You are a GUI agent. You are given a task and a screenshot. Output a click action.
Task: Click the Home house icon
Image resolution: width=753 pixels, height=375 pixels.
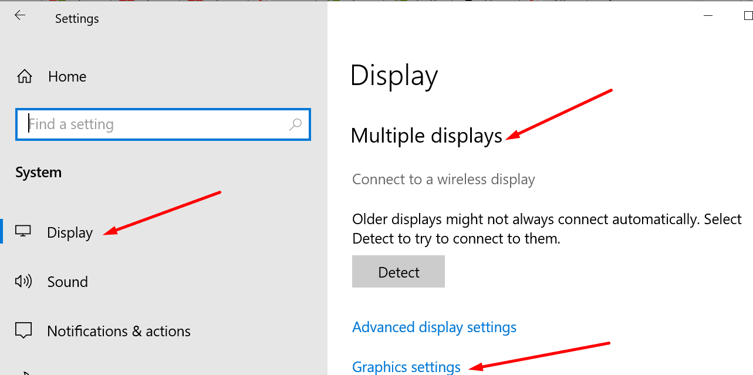(x=24, y=76)
